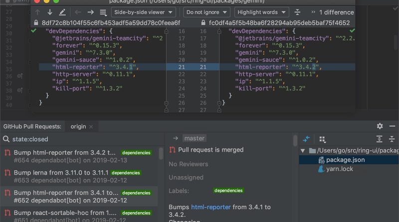Toggle collapse unchanged fragments icon
The height and width of the screenshot is (222, 399).
(x=297, y=12)
